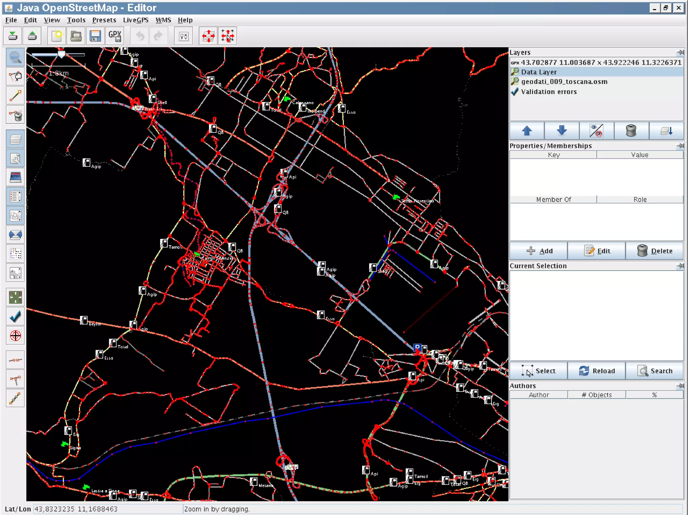
Task: Delete the selected layer with trash icon
Action: click(x=631, y=131)
